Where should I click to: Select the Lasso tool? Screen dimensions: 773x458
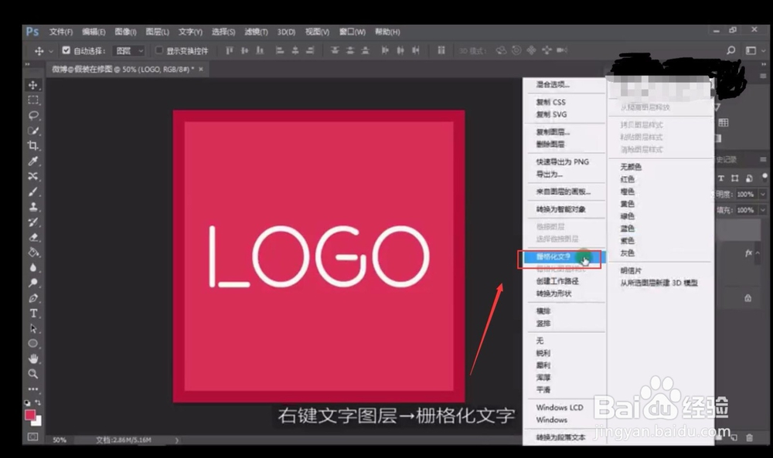(32, 115)
